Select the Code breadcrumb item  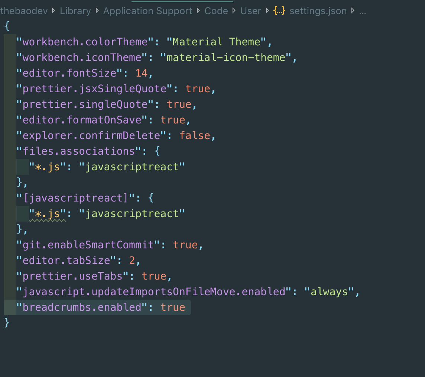[216, 11]
